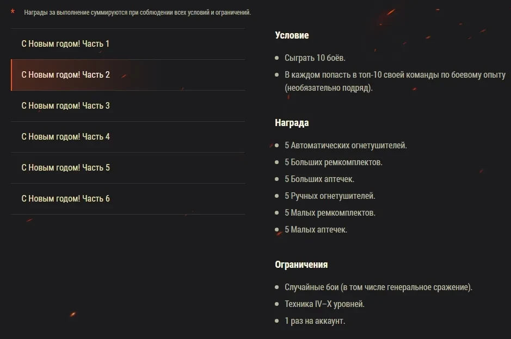Viewport: 511px width, 339px height.
Task: Click the "5 Малых аптечек" reward item
Action: point(316,229)
